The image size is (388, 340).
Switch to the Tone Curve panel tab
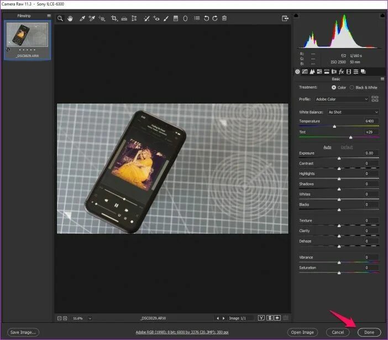click(x=305, y=71)
